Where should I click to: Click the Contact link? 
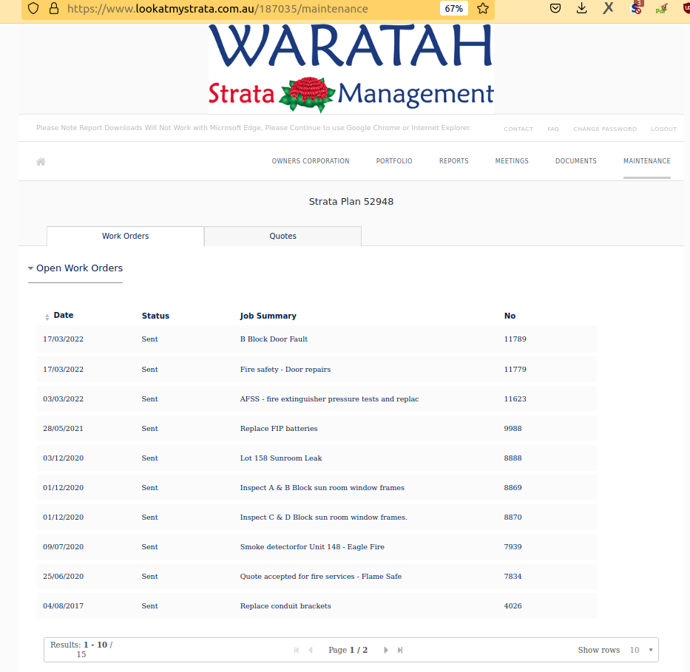518,129
